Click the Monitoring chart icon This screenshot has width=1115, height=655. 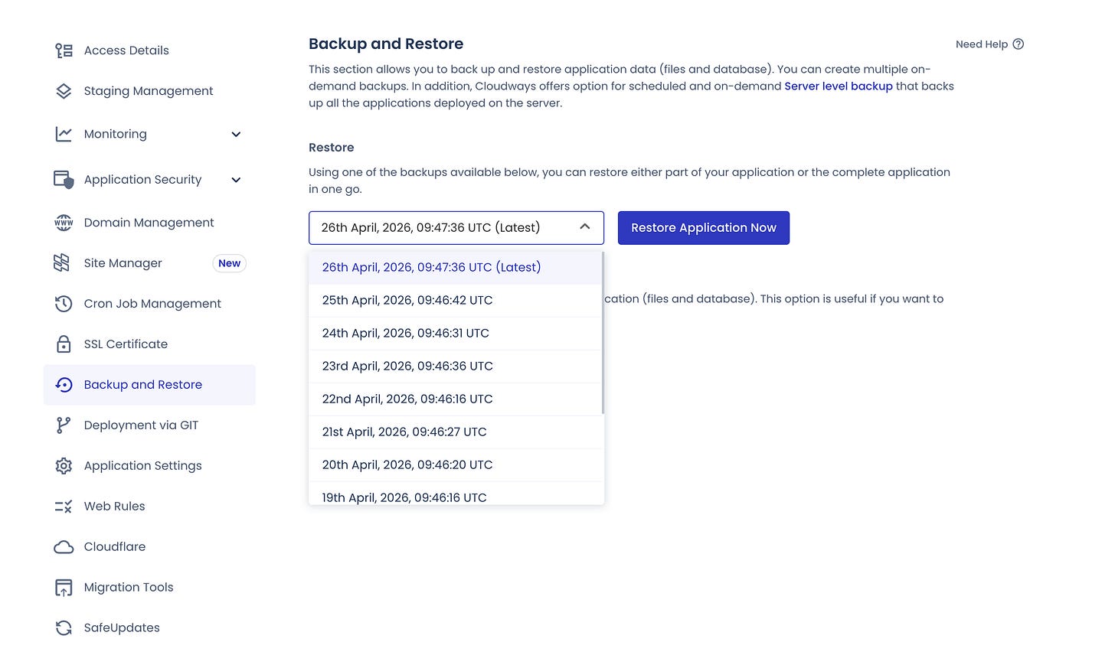64,134
